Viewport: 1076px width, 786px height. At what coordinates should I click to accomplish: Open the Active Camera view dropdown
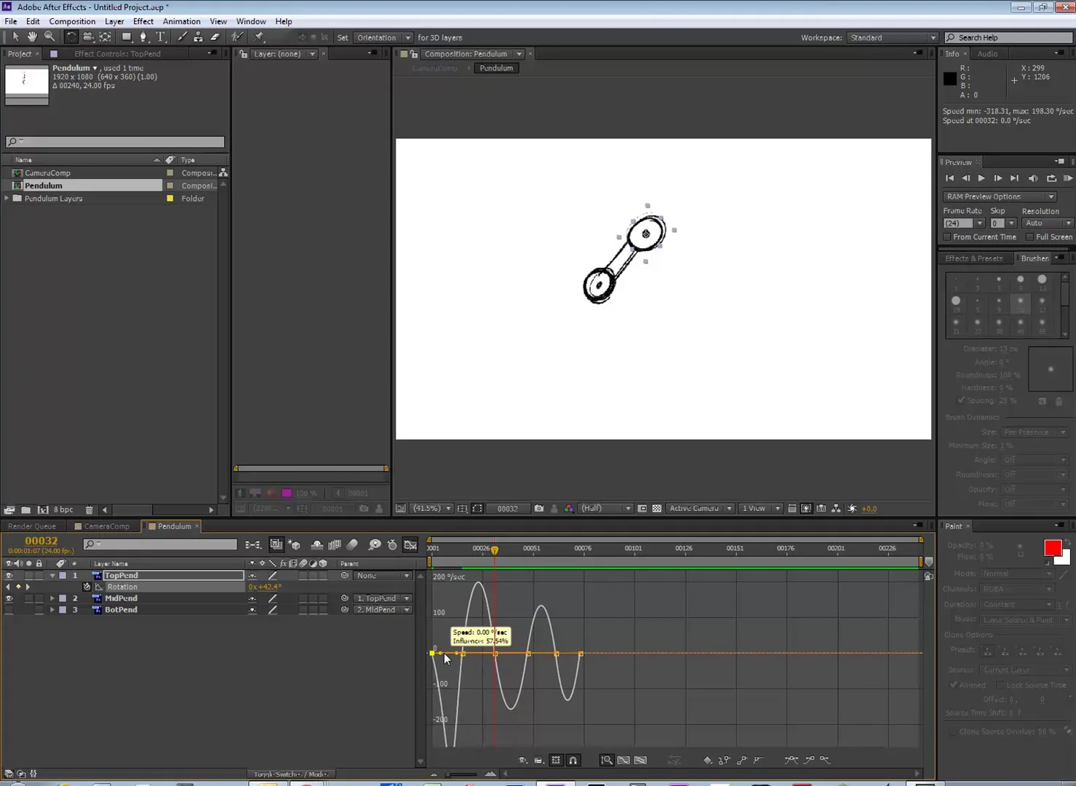tap(701, 509)
